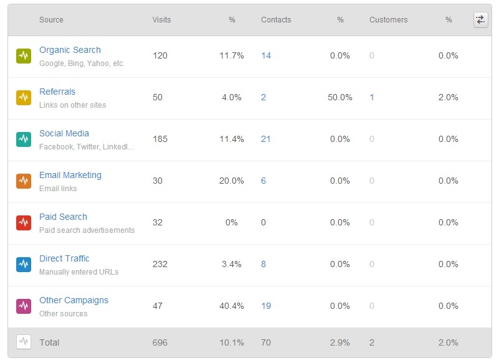
Task: Open the Email Marketing source link
Action: (70, 175)
